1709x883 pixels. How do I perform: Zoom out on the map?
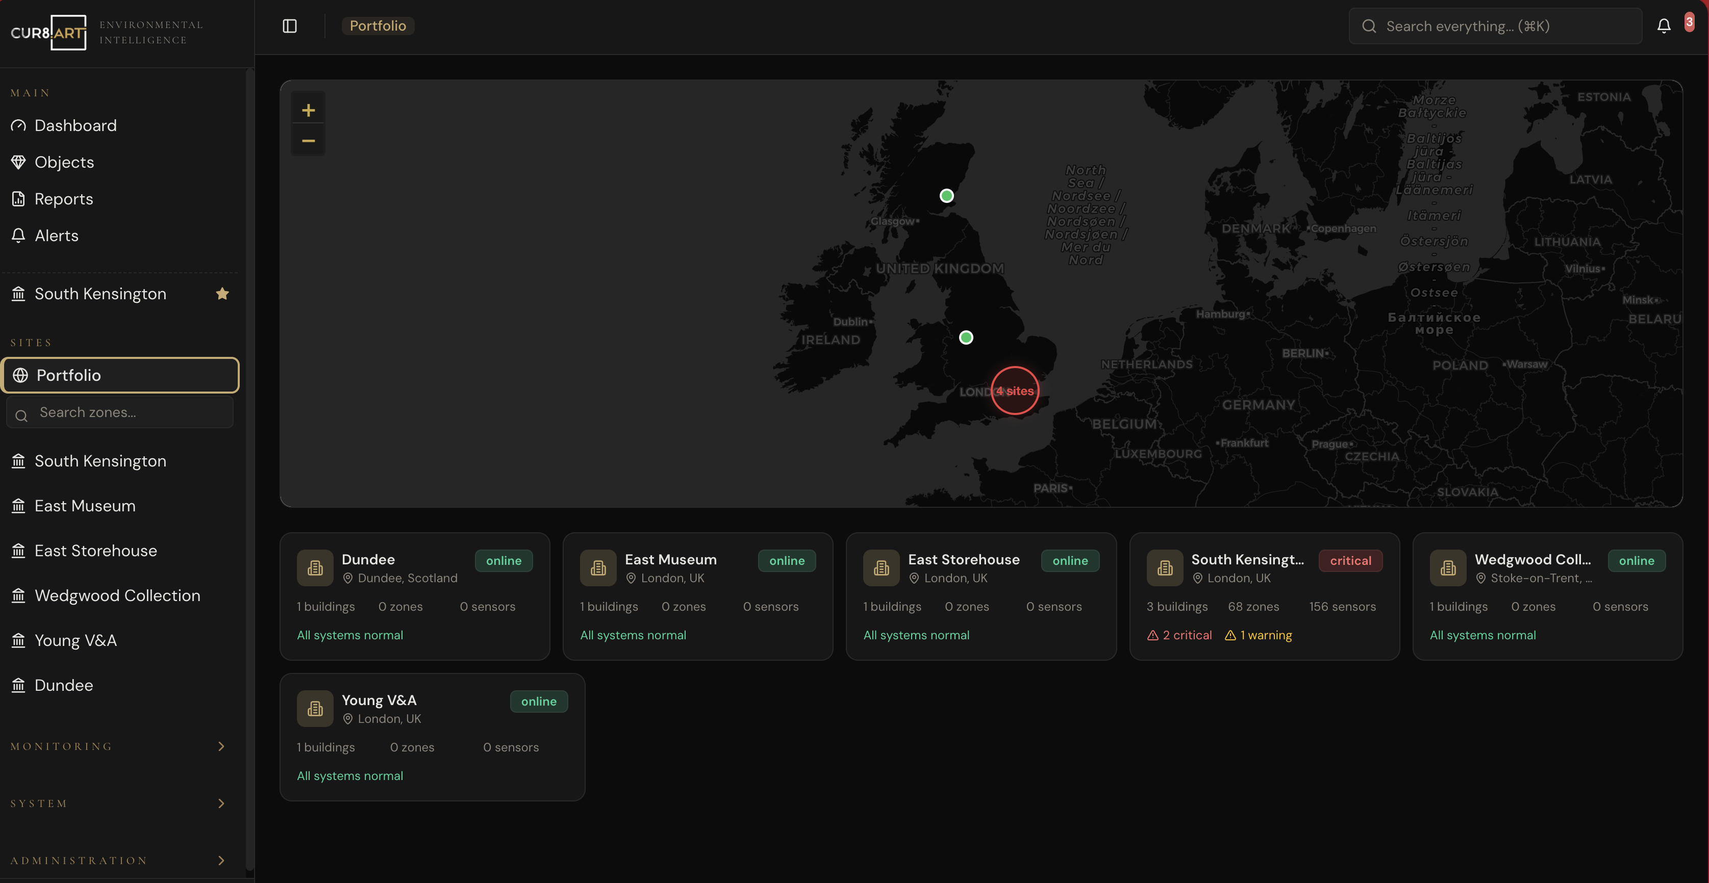point(309,141)
